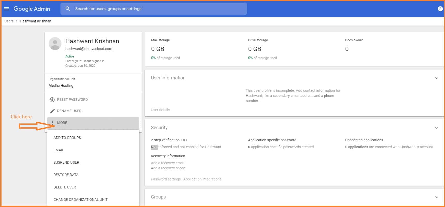445x207 pixels.
Task: Click the account avatar icon at top right
Action: click(440, 9)
